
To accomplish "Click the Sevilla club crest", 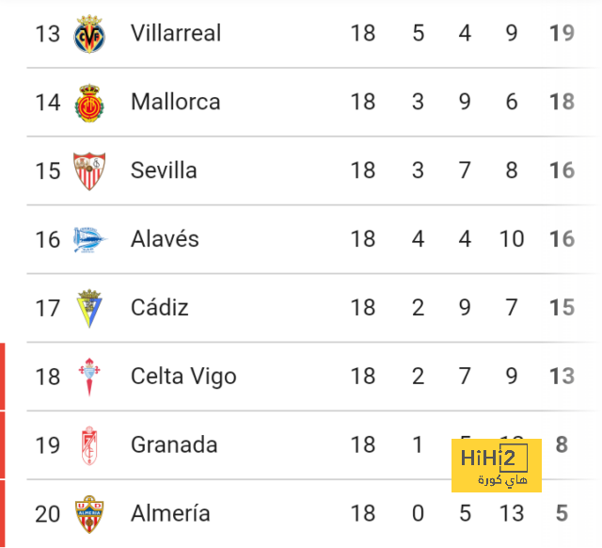I will [89, 171].
